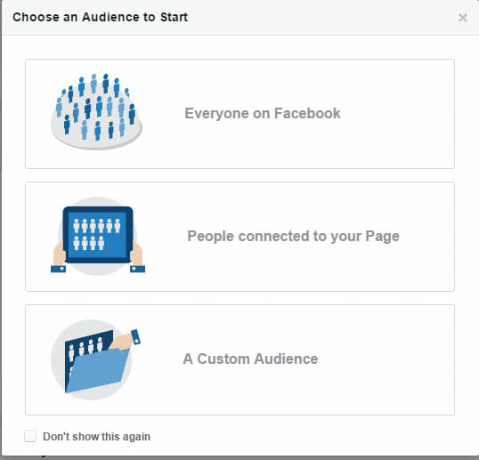Pick the "A Custom Audience" text

250,359
